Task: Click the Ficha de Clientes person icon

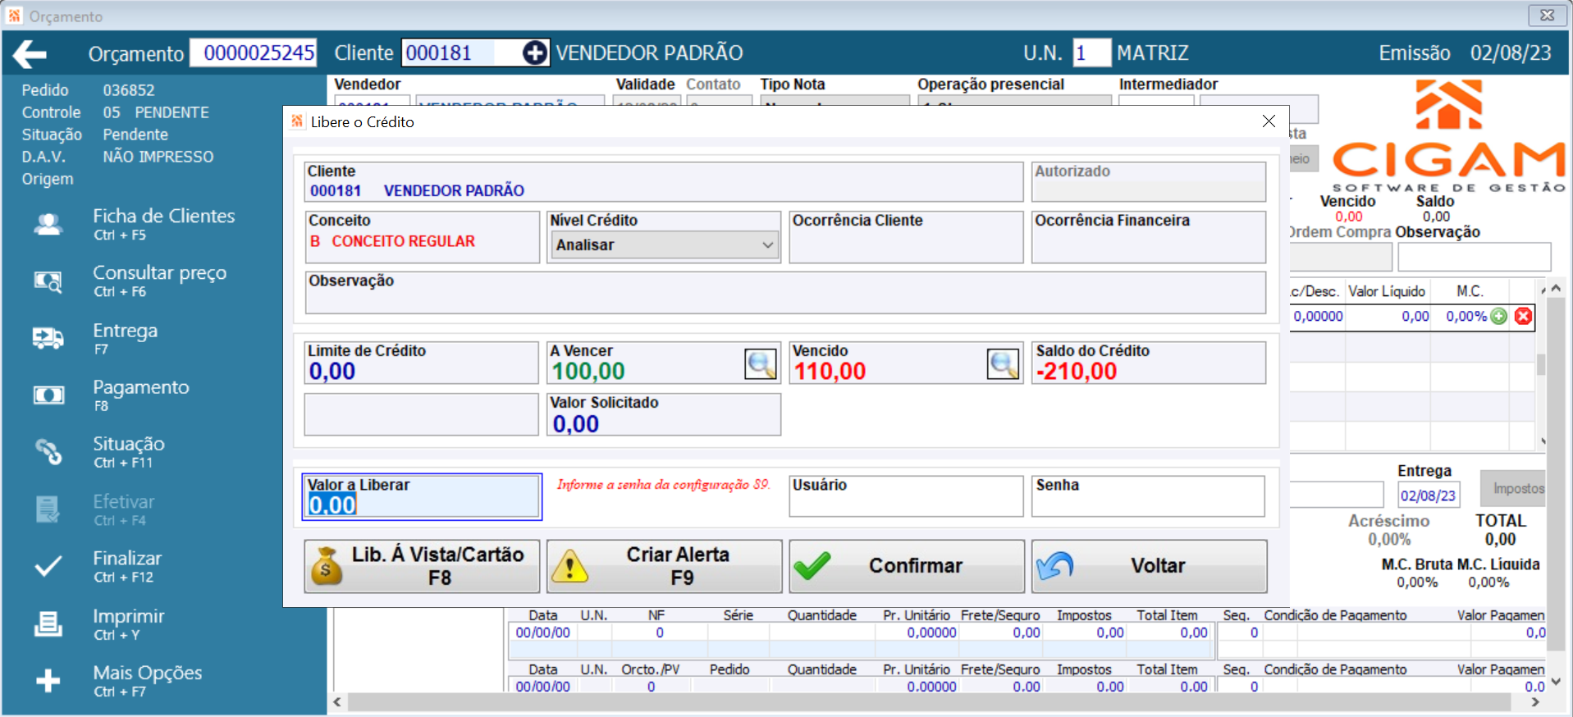Action: click(48, 224)
